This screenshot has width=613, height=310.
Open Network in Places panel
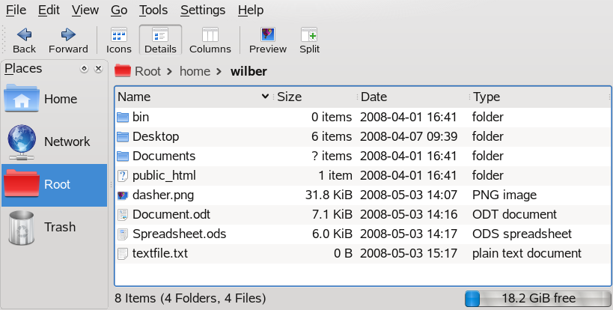[55, 142]
